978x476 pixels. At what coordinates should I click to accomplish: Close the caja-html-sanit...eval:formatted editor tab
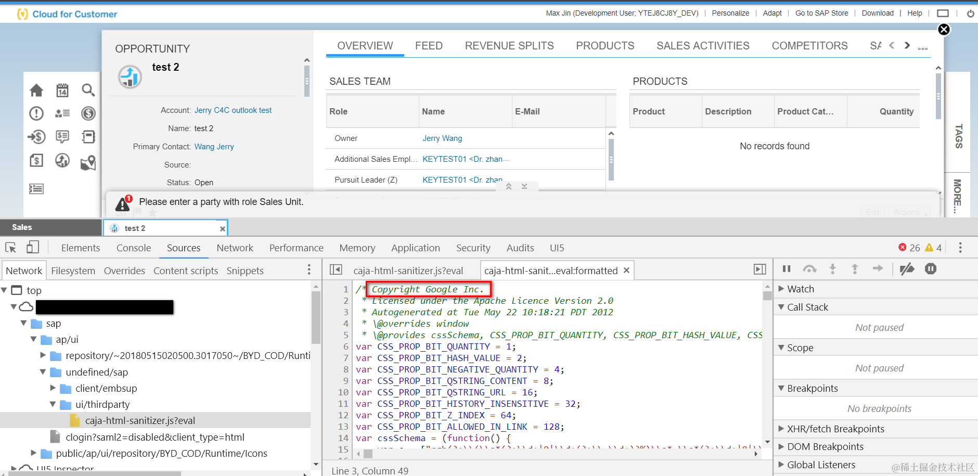pyautogui.click(x=626, y=270)
